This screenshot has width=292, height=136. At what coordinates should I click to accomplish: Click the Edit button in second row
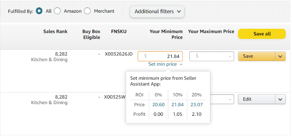click(x=257, y=99)
